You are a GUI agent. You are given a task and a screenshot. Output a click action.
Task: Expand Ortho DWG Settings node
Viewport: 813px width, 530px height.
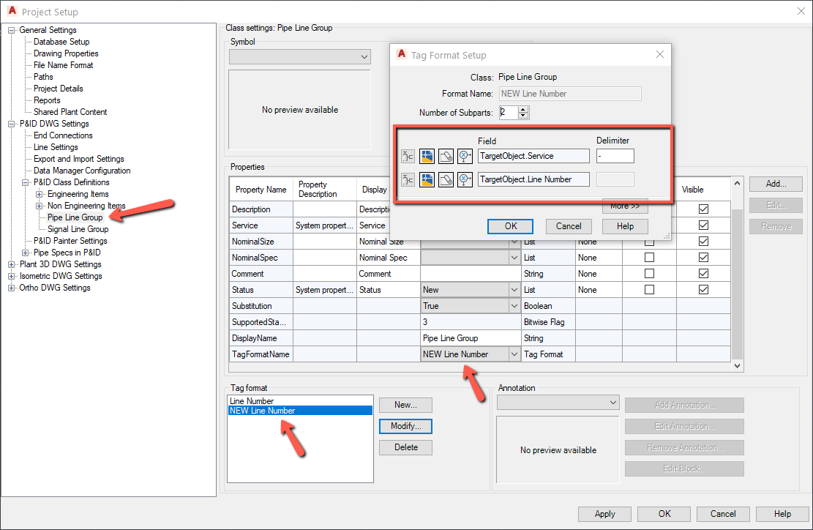[12, 288]
